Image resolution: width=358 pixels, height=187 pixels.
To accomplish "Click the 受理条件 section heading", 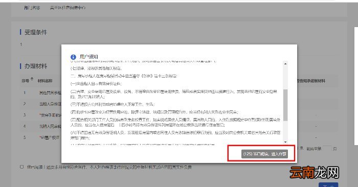I will pos(36,32).
